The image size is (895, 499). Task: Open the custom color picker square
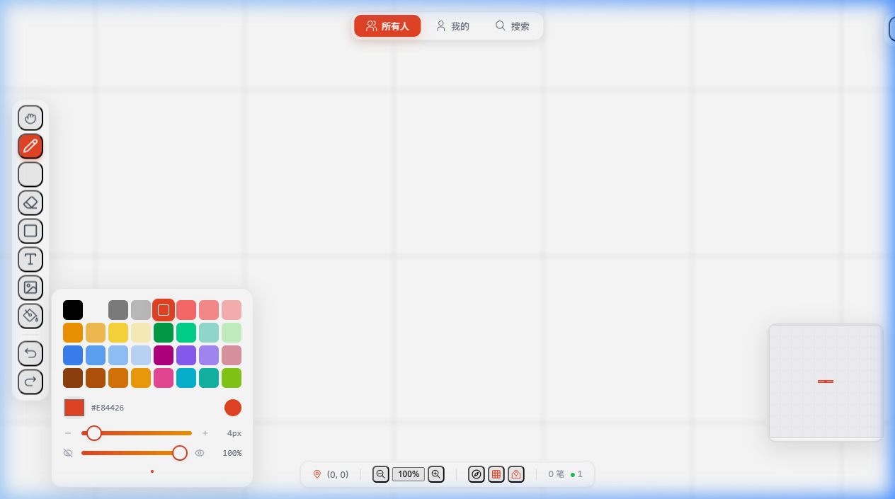pos(74,408)
